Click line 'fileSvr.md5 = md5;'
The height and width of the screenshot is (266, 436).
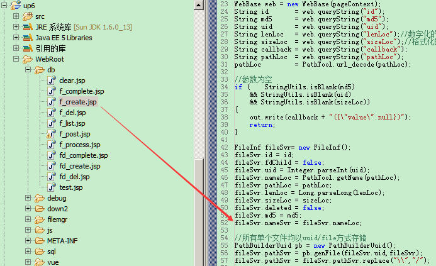268,215
